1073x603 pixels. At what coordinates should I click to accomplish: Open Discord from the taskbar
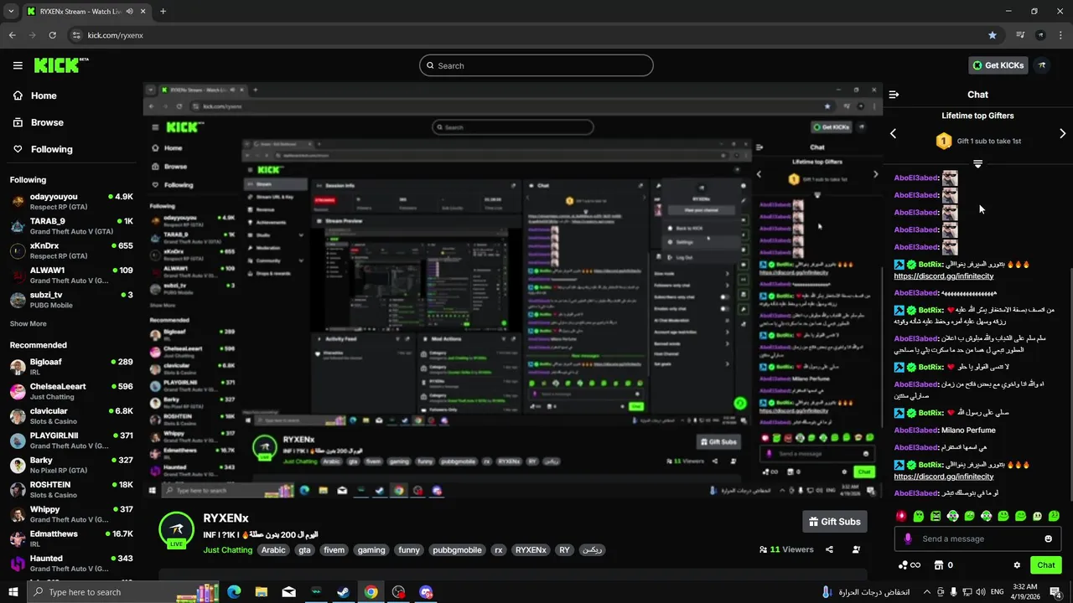coord(426,592)
